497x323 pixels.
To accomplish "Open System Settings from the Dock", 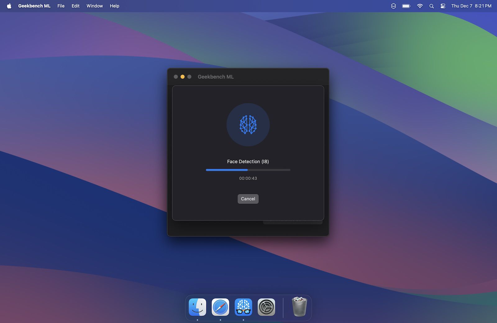I will pos(266,307).
